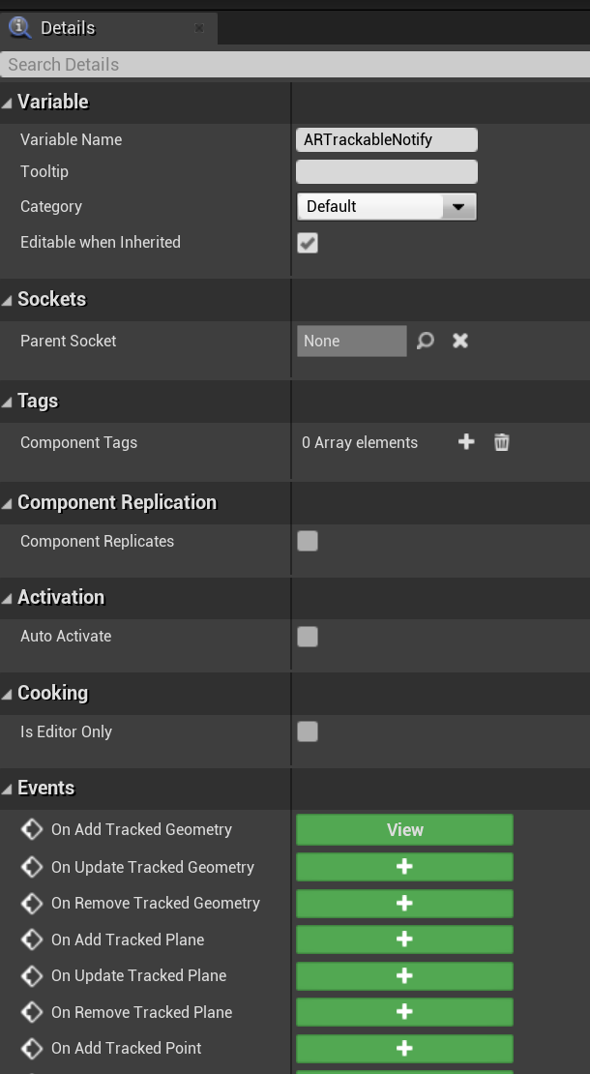Add the On Add Tracked Point event
The image size is (590, 1074).
pos(404,1048)
